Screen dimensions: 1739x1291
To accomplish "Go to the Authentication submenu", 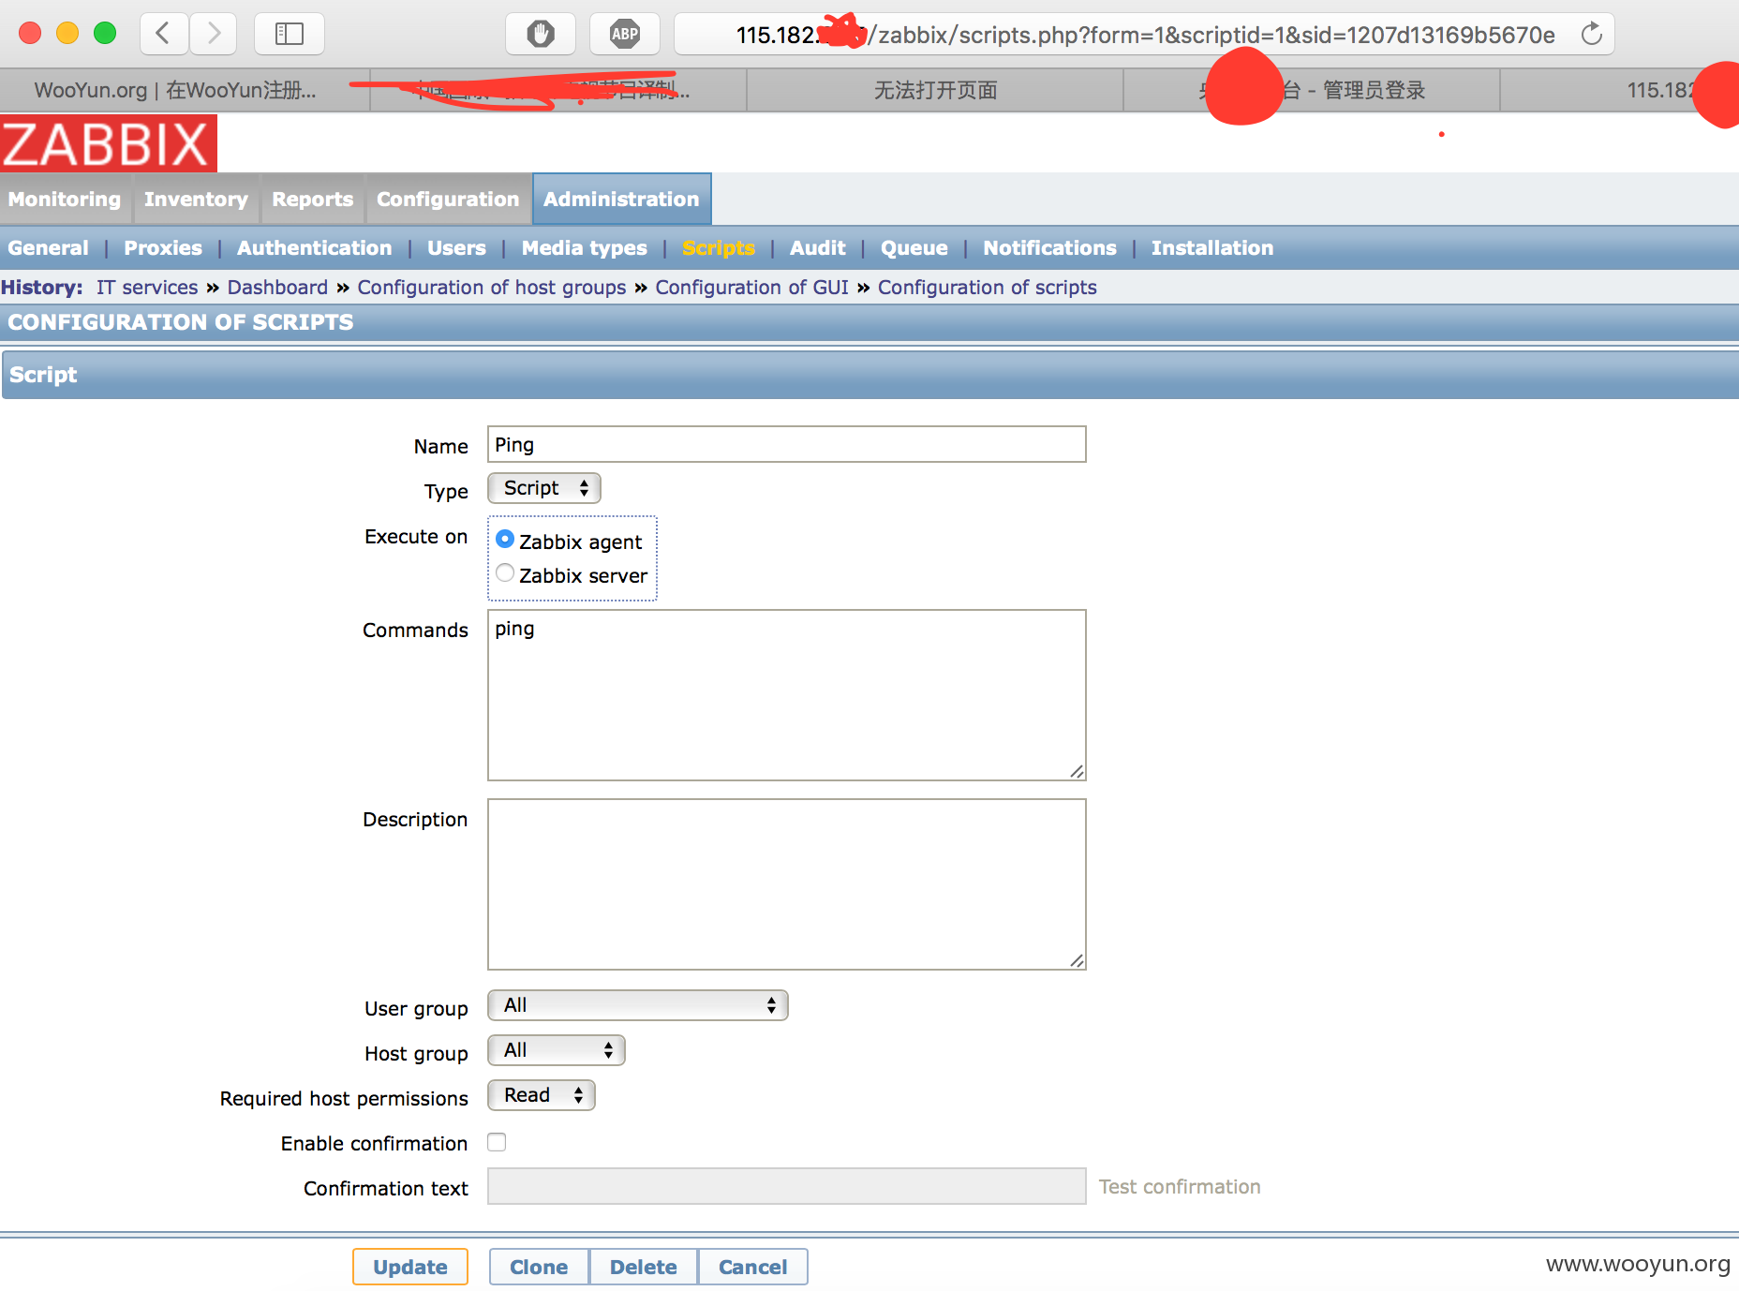I will tap(314, 248).
